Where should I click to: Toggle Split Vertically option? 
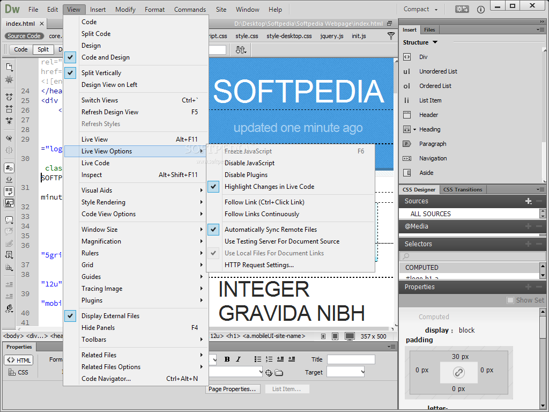pyautogui.click(x=70, y=73)
